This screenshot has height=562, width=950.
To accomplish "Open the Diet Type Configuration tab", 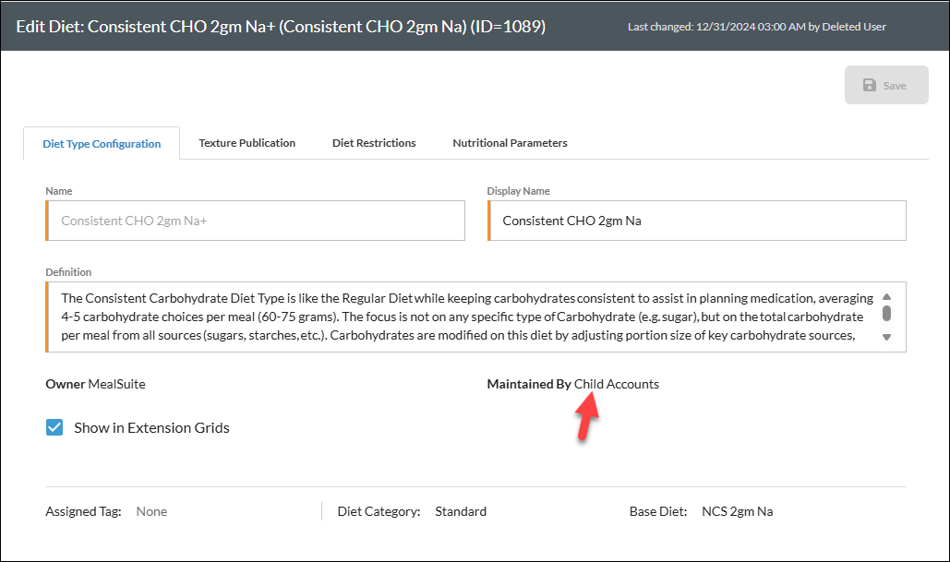I will [102, 144].
